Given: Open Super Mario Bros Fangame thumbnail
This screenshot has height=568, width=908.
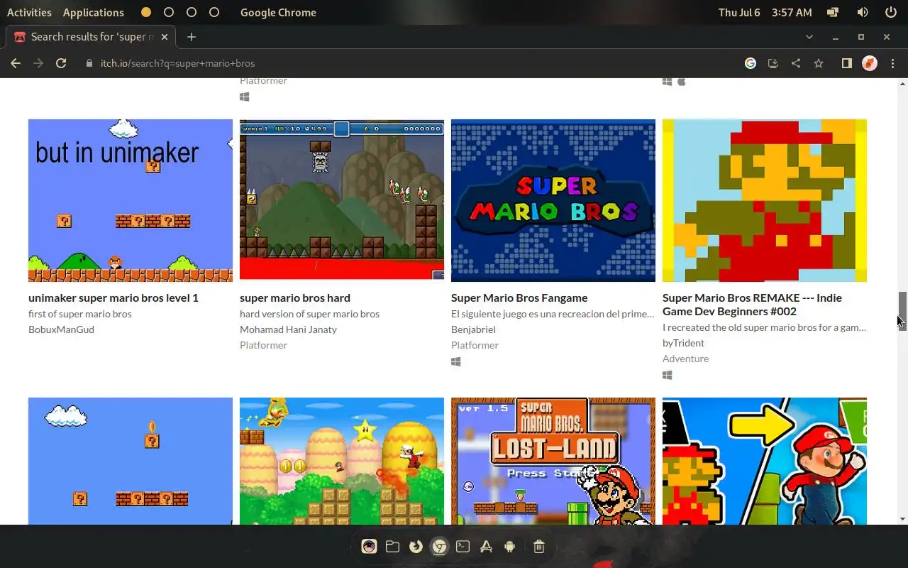Looking at the screenshot, I should 553,200.
